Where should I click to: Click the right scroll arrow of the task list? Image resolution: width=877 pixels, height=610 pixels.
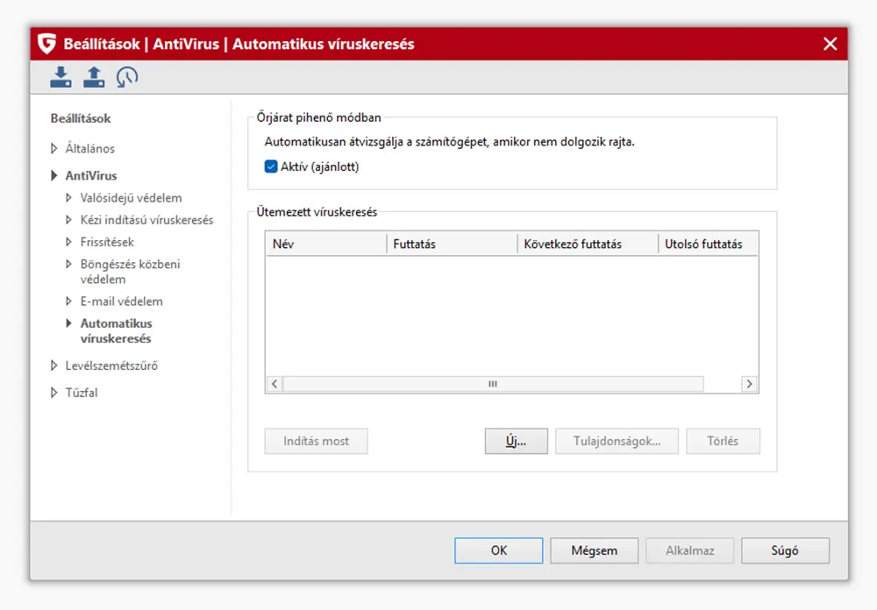(x=749, y=384)
